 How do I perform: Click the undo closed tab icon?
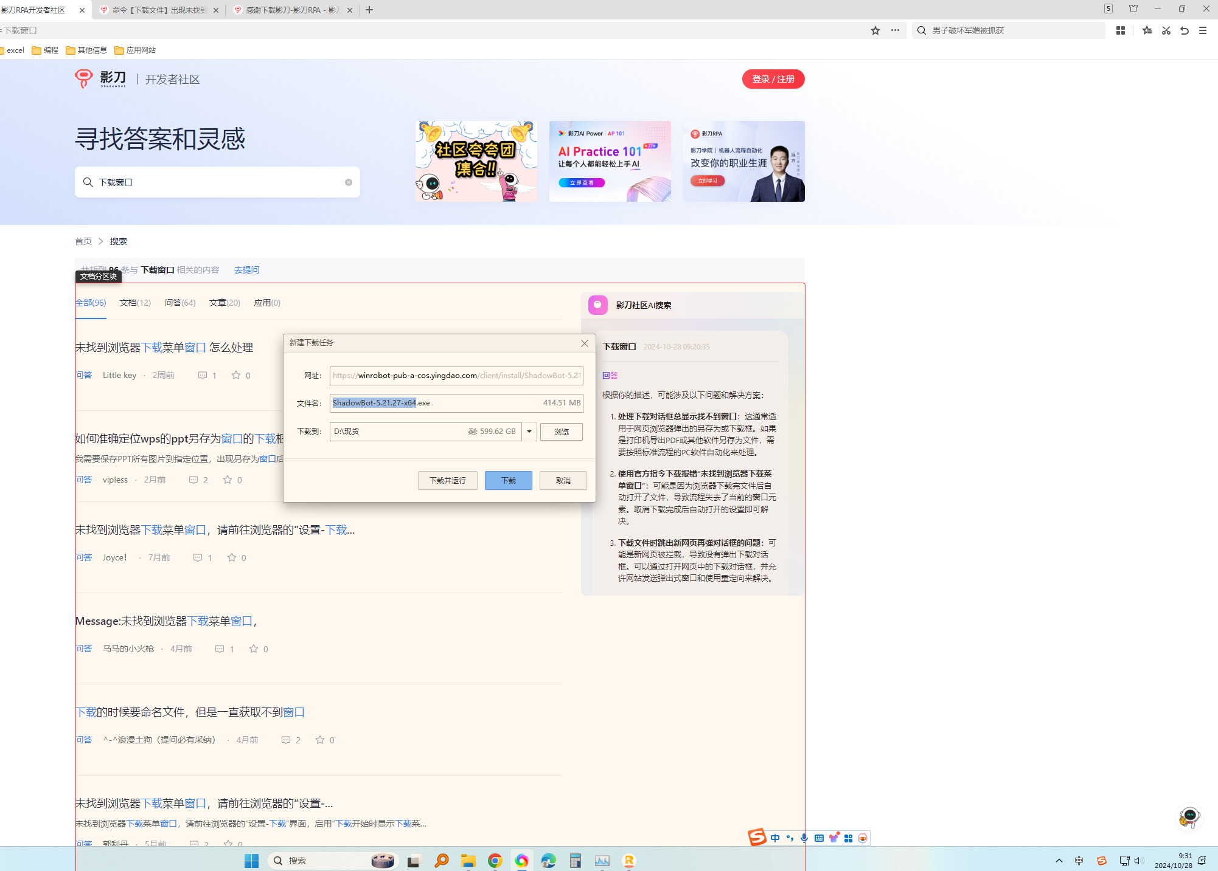[1184, 30]
